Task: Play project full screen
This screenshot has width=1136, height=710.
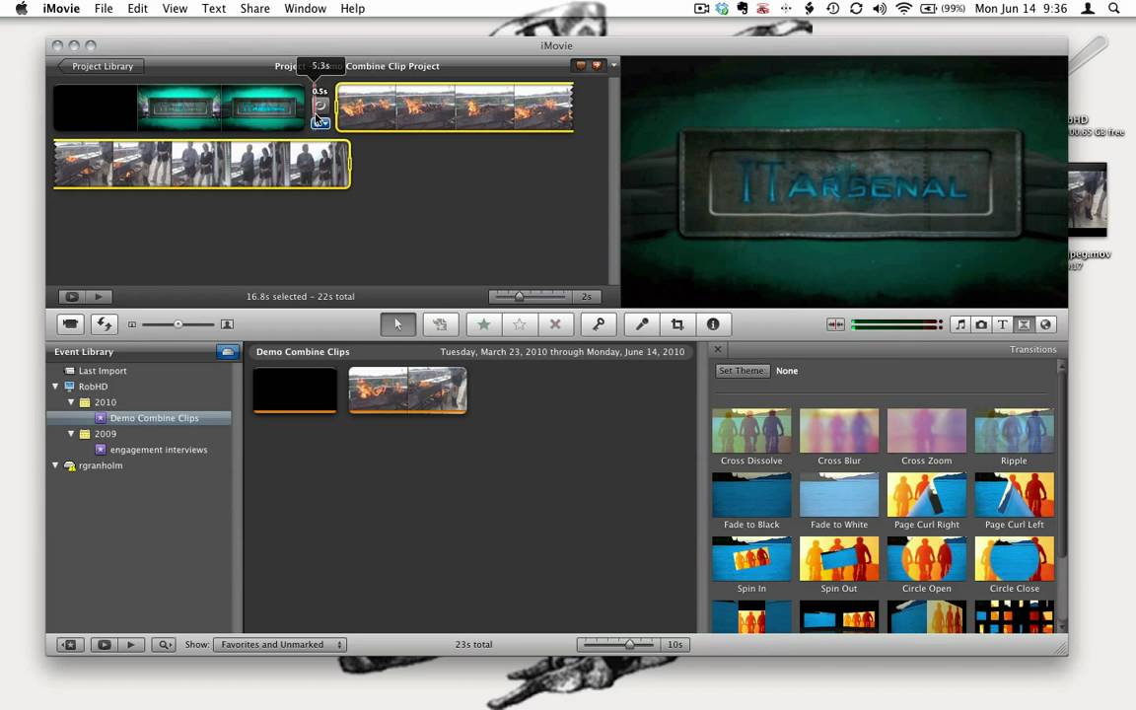Action: (72, 296)
